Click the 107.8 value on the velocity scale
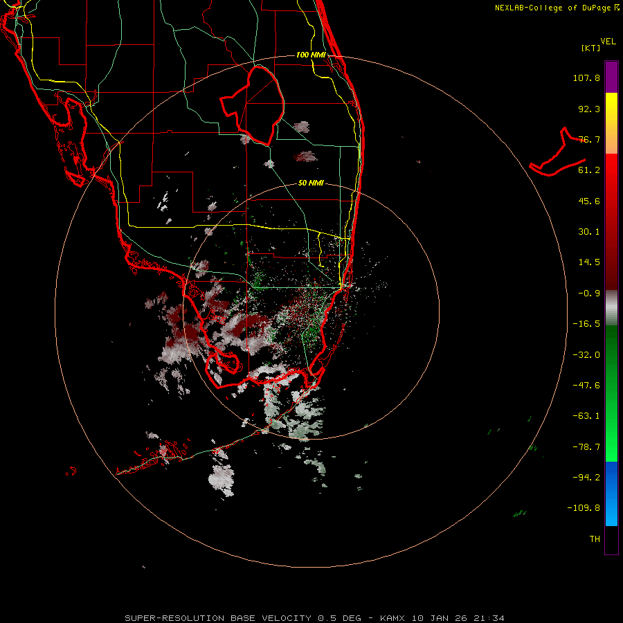The height and width of the screenshot is (623, 623). point(586,78)
